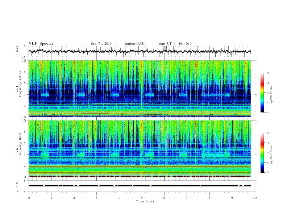Click the ch.1 spectrogram PSD color bar

click(262, 93)
